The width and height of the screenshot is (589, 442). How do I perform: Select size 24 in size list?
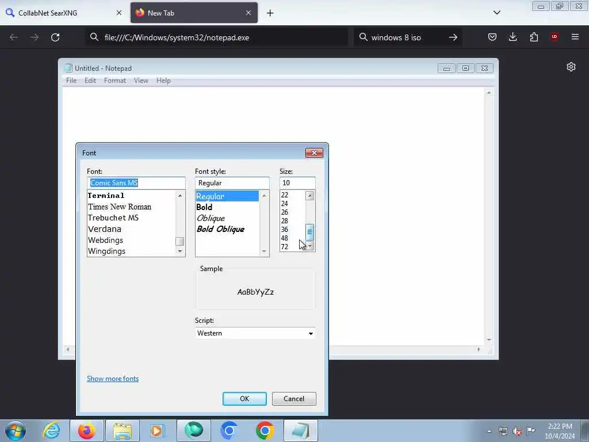(292, 204)
